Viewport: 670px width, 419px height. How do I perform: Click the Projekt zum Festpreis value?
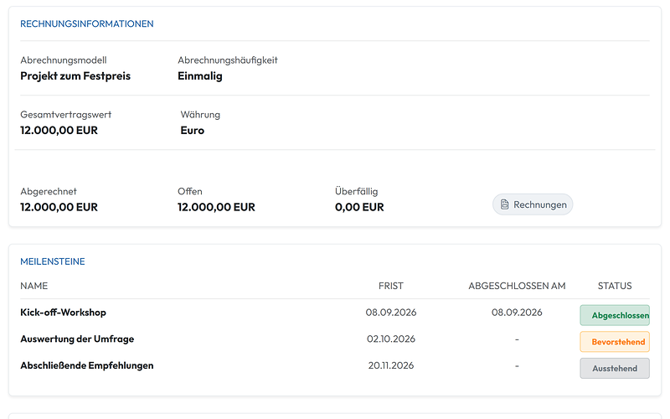[x=75, y=76]
